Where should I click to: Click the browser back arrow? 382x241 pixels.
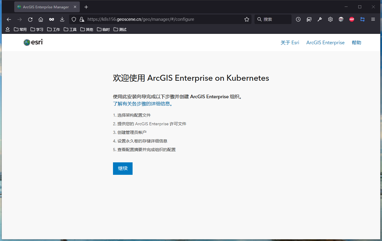pyautogui.click(x=9, y=19)
